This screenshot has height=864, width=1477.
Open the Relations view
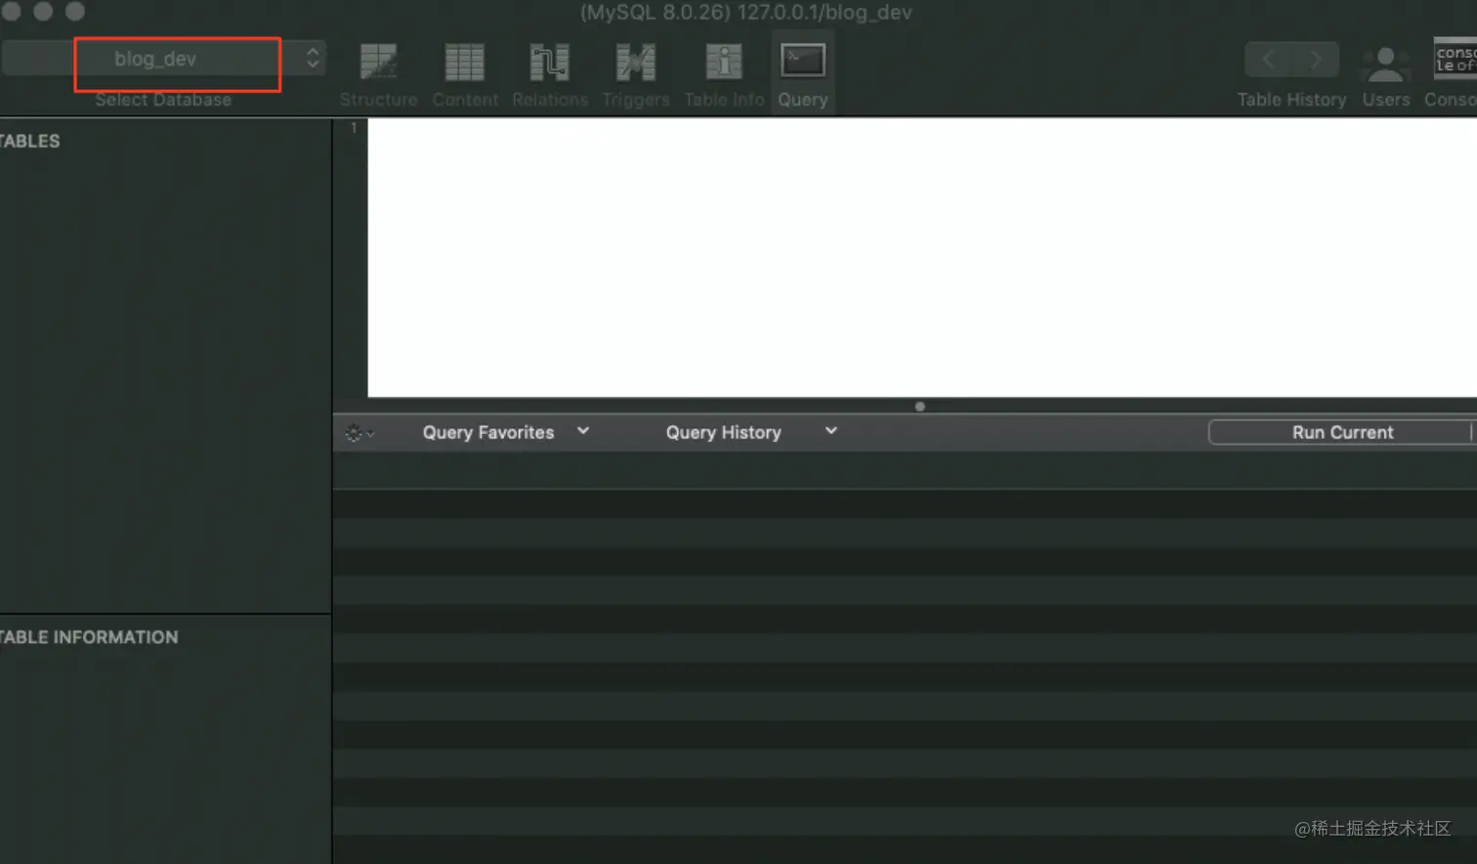click(550, 73)
